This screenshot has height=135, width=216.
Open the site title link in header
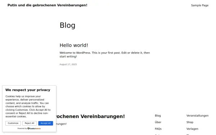(47, 5)
